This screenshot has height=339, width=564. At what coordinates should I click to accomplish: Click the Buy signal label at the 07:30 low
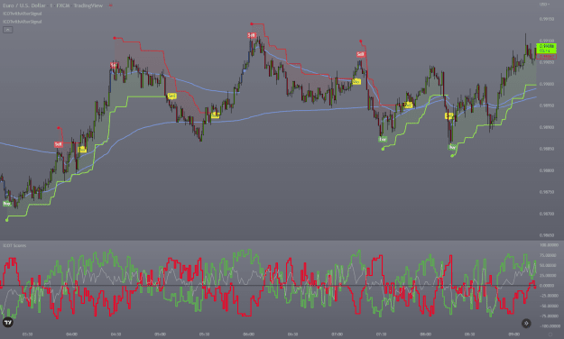click(383, 139)
